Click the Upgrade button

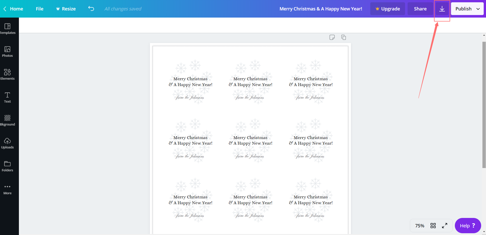tap(387, 8)
